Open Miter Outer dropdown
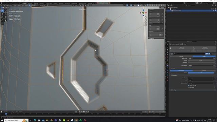Viewport: 217px width, 122px height. [x=201, y=78]
